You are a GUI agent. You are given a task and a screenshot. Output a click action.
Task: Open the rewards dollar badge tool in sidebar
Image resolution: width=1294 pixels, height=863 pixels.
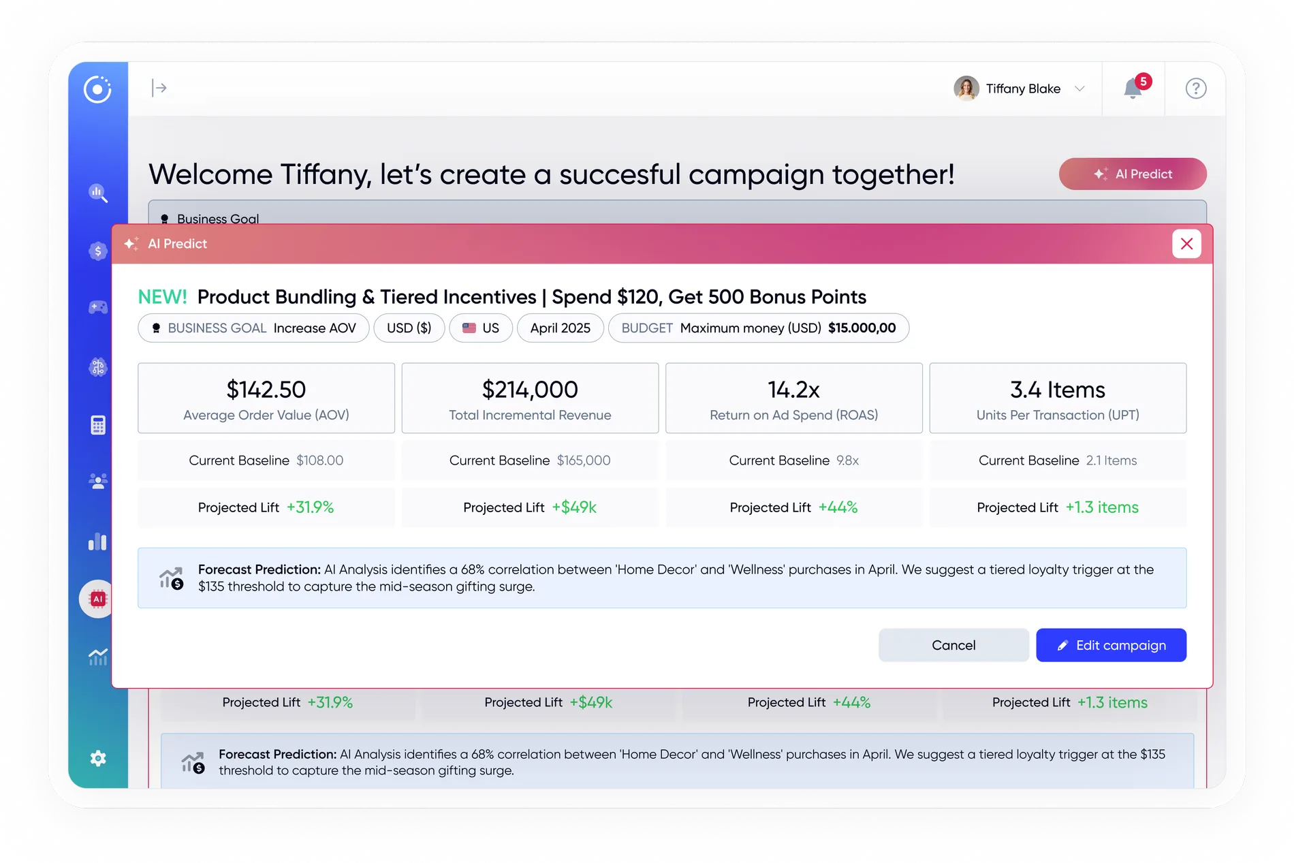(98, 251)
